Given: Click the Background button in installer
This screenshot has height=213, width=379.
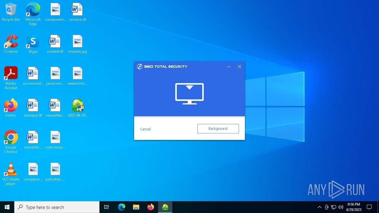Looking at the screenshot, I should [218, 129].
